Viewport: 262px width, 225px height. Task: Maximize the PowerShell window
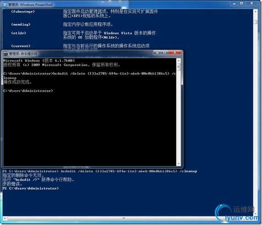(x=241, y=4)
